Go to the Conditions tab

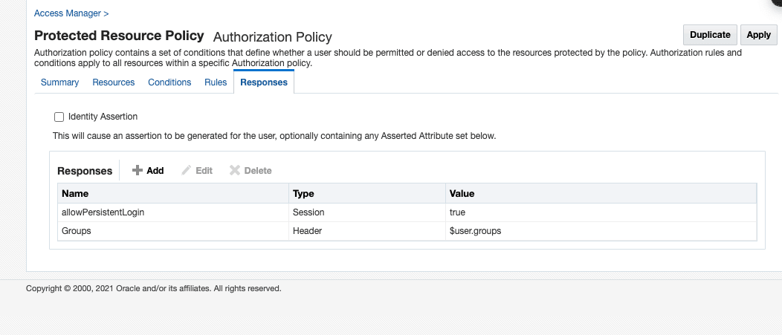(169, 82)
